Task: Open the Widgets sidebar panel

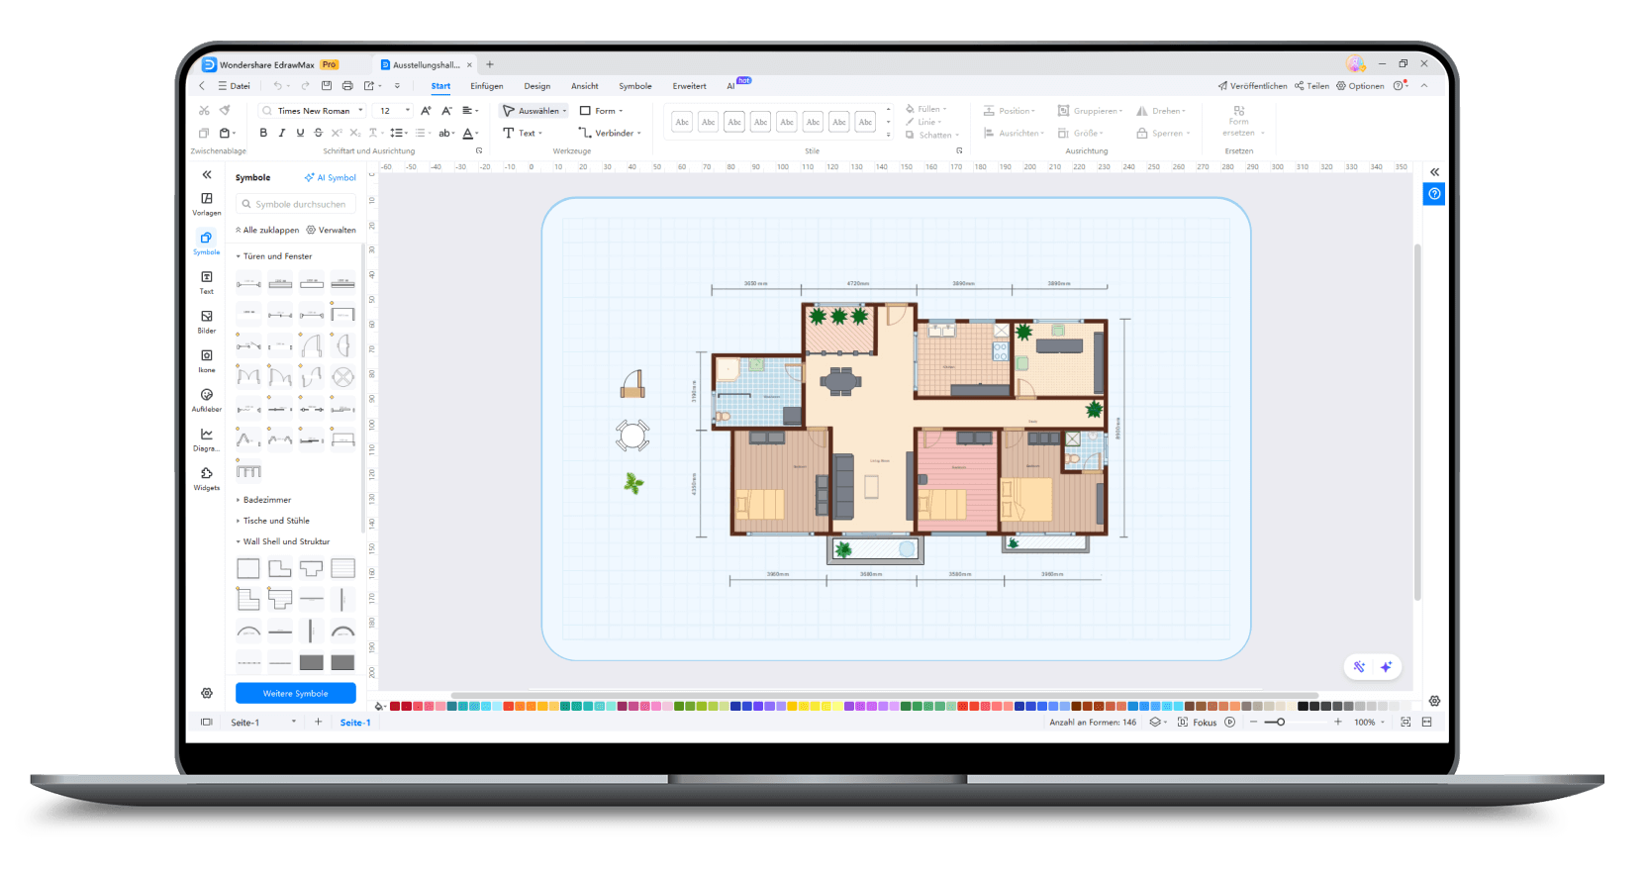Action: click(x=207, y=477)
